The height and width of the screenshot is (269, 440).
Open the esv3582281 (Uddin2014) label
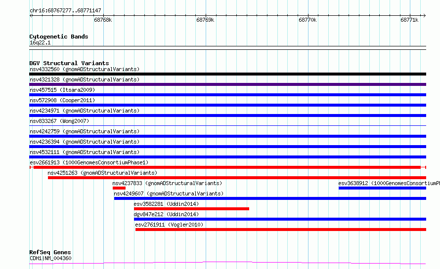pyautogui.click(x=166, y=204)
